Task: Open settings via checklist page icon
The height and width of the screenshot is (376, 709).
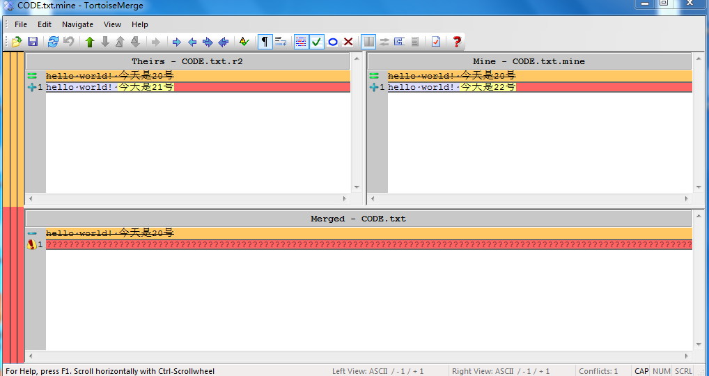Action: point(436,42)
